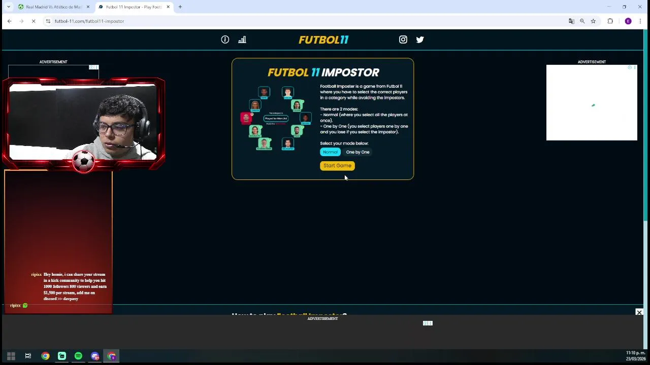Open Google Chrome from the taskbar
This screenshot has width=650, height=365.
45,356
